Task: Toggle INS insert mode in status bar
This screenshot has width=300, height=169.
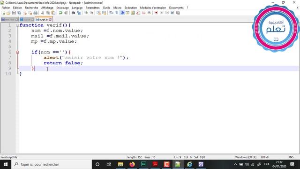Action: (291, 157)
